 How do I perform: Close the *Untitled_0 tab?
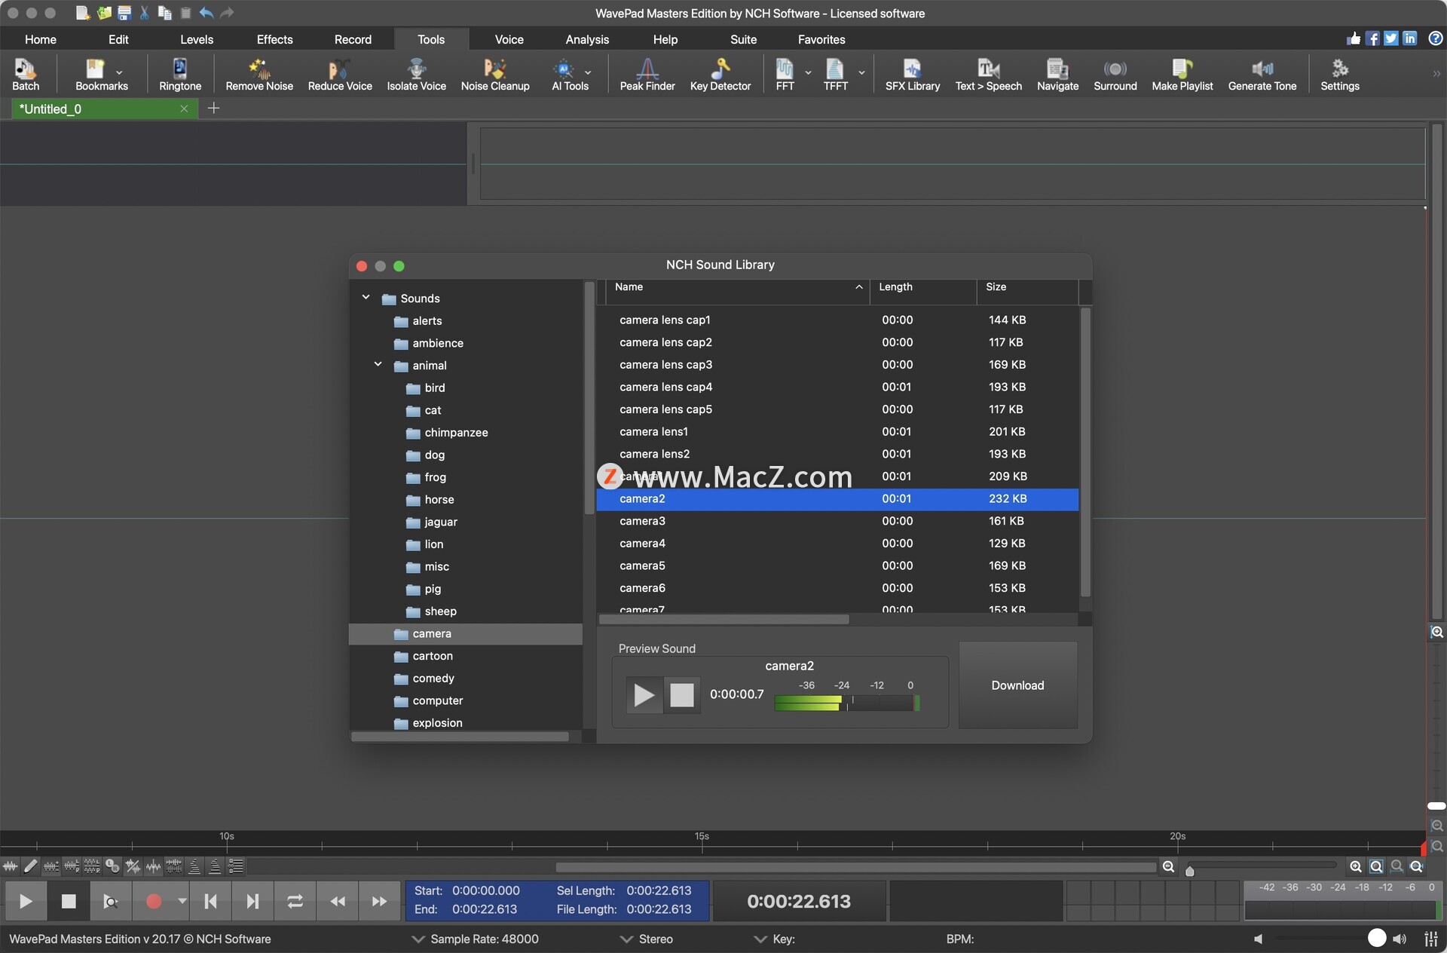184,109
